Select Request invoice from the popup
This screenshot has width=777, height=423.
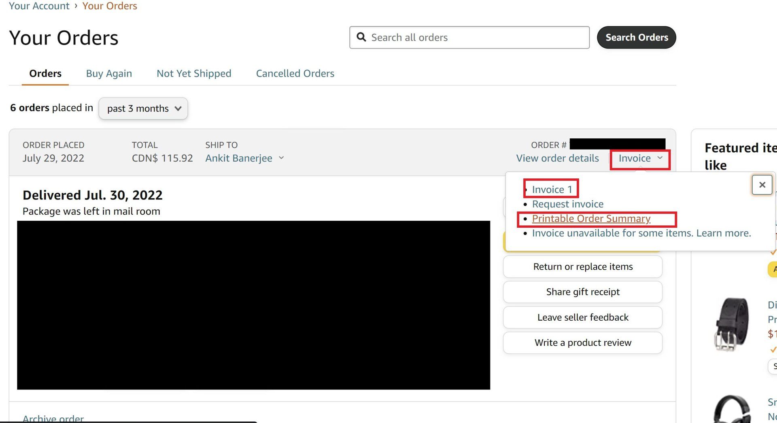point(567,204)
